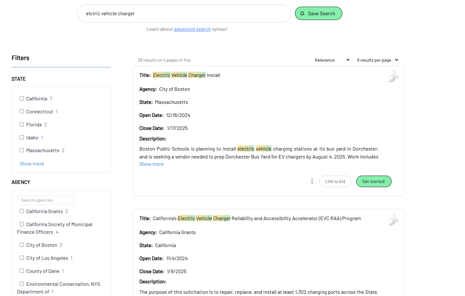Check the California Grants agency filter
This screenshot has height=296, width=465.
point(22,211)
